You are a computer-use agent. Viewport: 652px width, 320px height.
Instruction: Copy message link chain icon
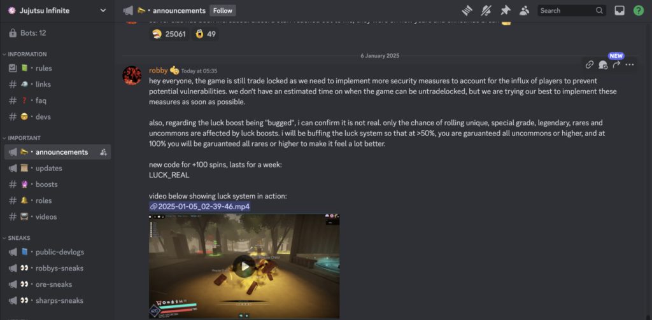589,64
